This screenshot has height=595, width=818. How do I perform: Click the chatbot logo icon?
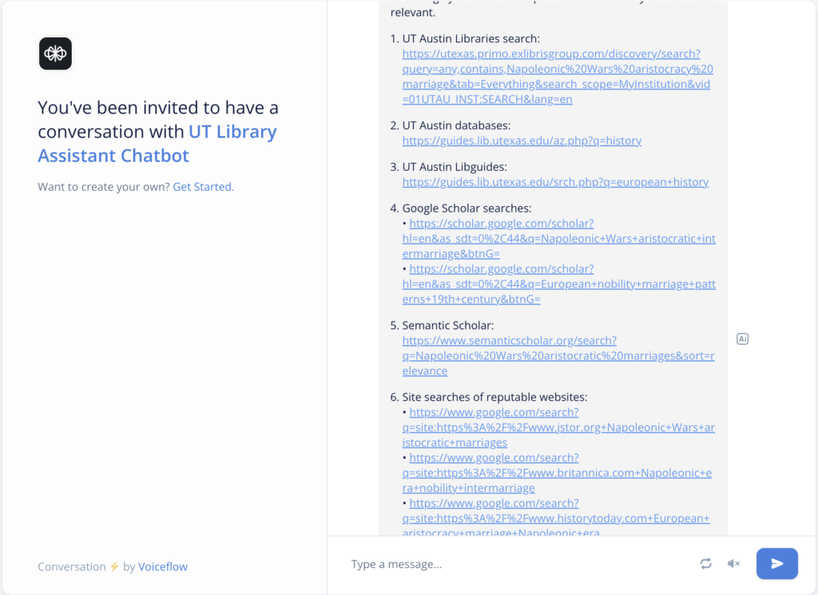point(55,54)
